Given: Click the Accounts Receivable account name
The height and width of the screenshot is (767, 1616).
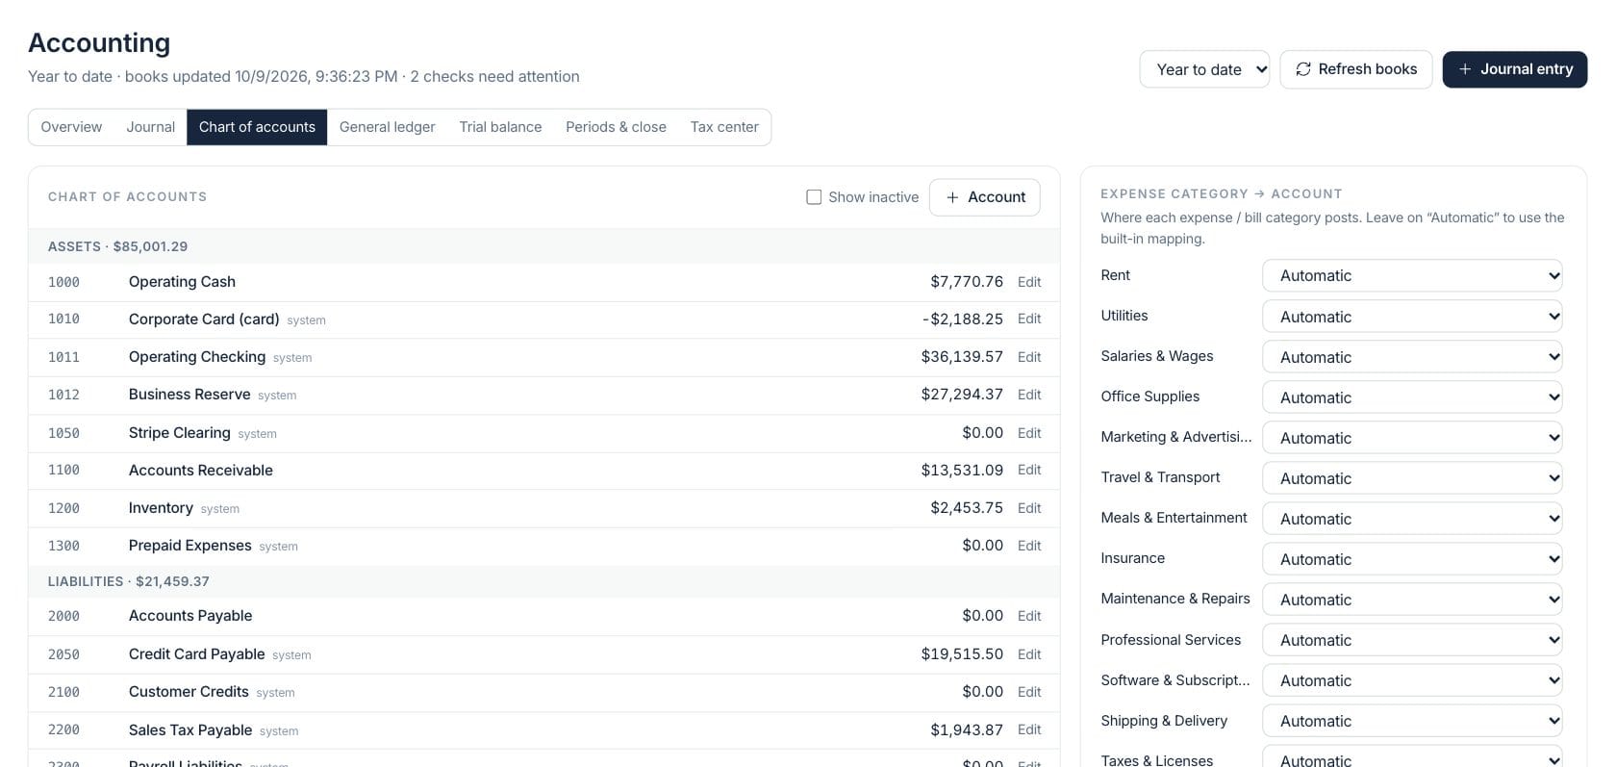Looking at the screenshot, I should [x=201, y=471].
